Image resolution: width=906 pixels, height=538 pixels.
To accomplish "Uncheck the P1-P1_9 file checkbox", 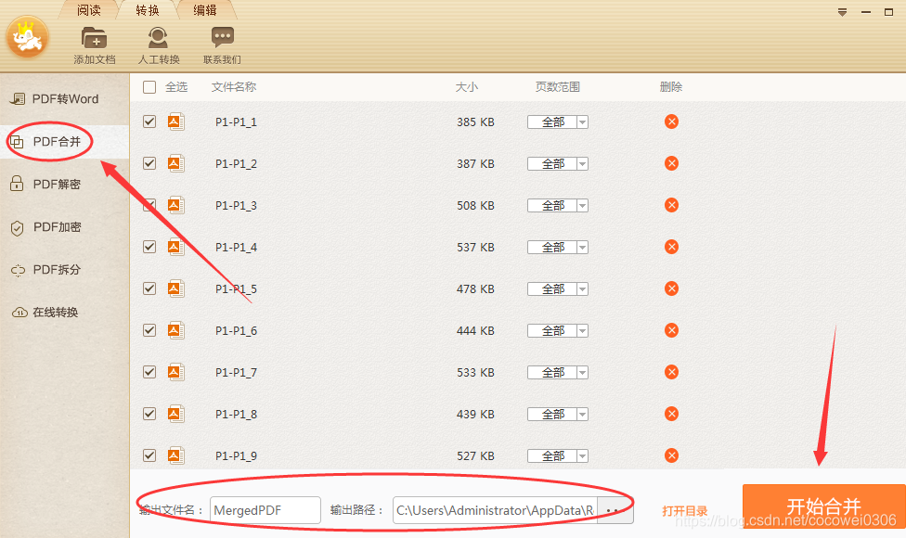I will coord(149,455).
